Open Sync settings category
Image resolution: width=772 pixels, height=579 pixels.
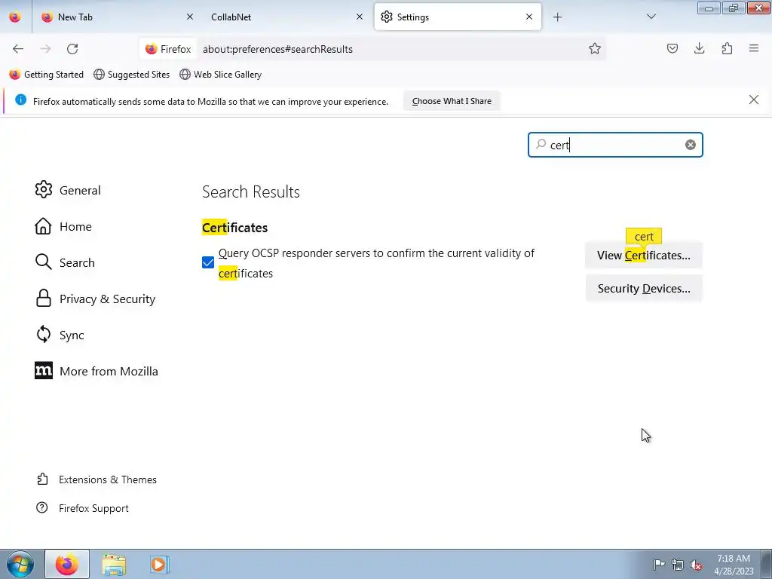pos(60,335)
